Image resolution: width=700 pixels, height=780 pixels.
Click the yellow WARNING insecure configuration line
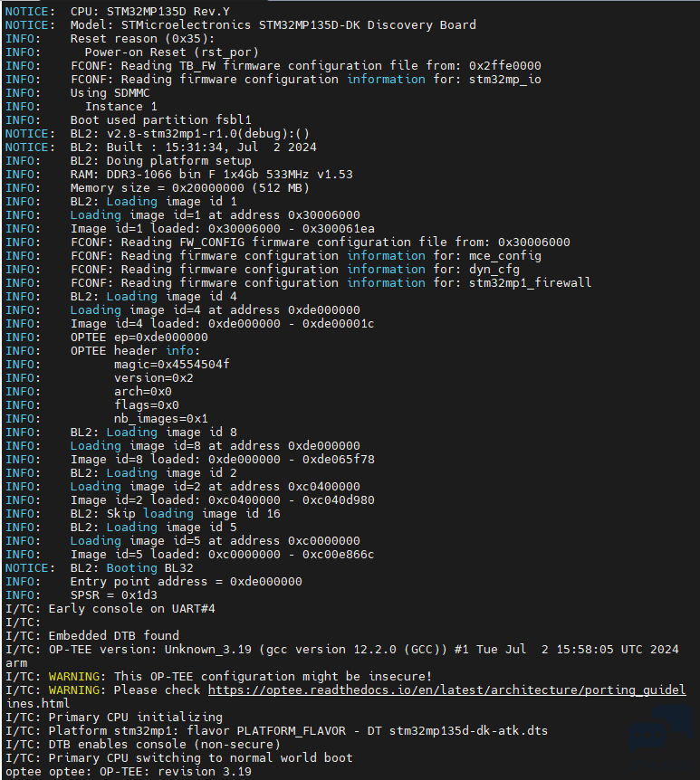point(218,677)
